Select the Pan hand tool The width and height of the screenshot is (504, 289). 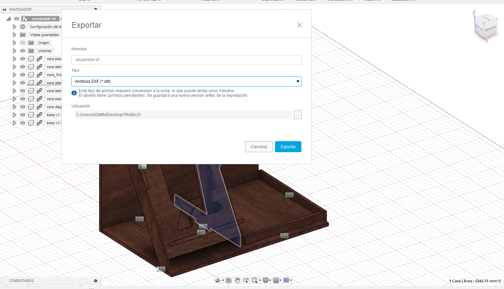coord(237,280)
